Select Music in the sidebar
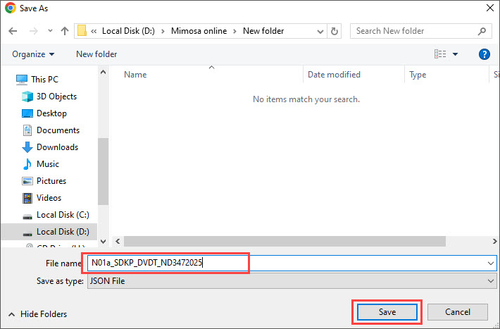The width and height of the screenshot is (500, 329). tap(47, 164)
